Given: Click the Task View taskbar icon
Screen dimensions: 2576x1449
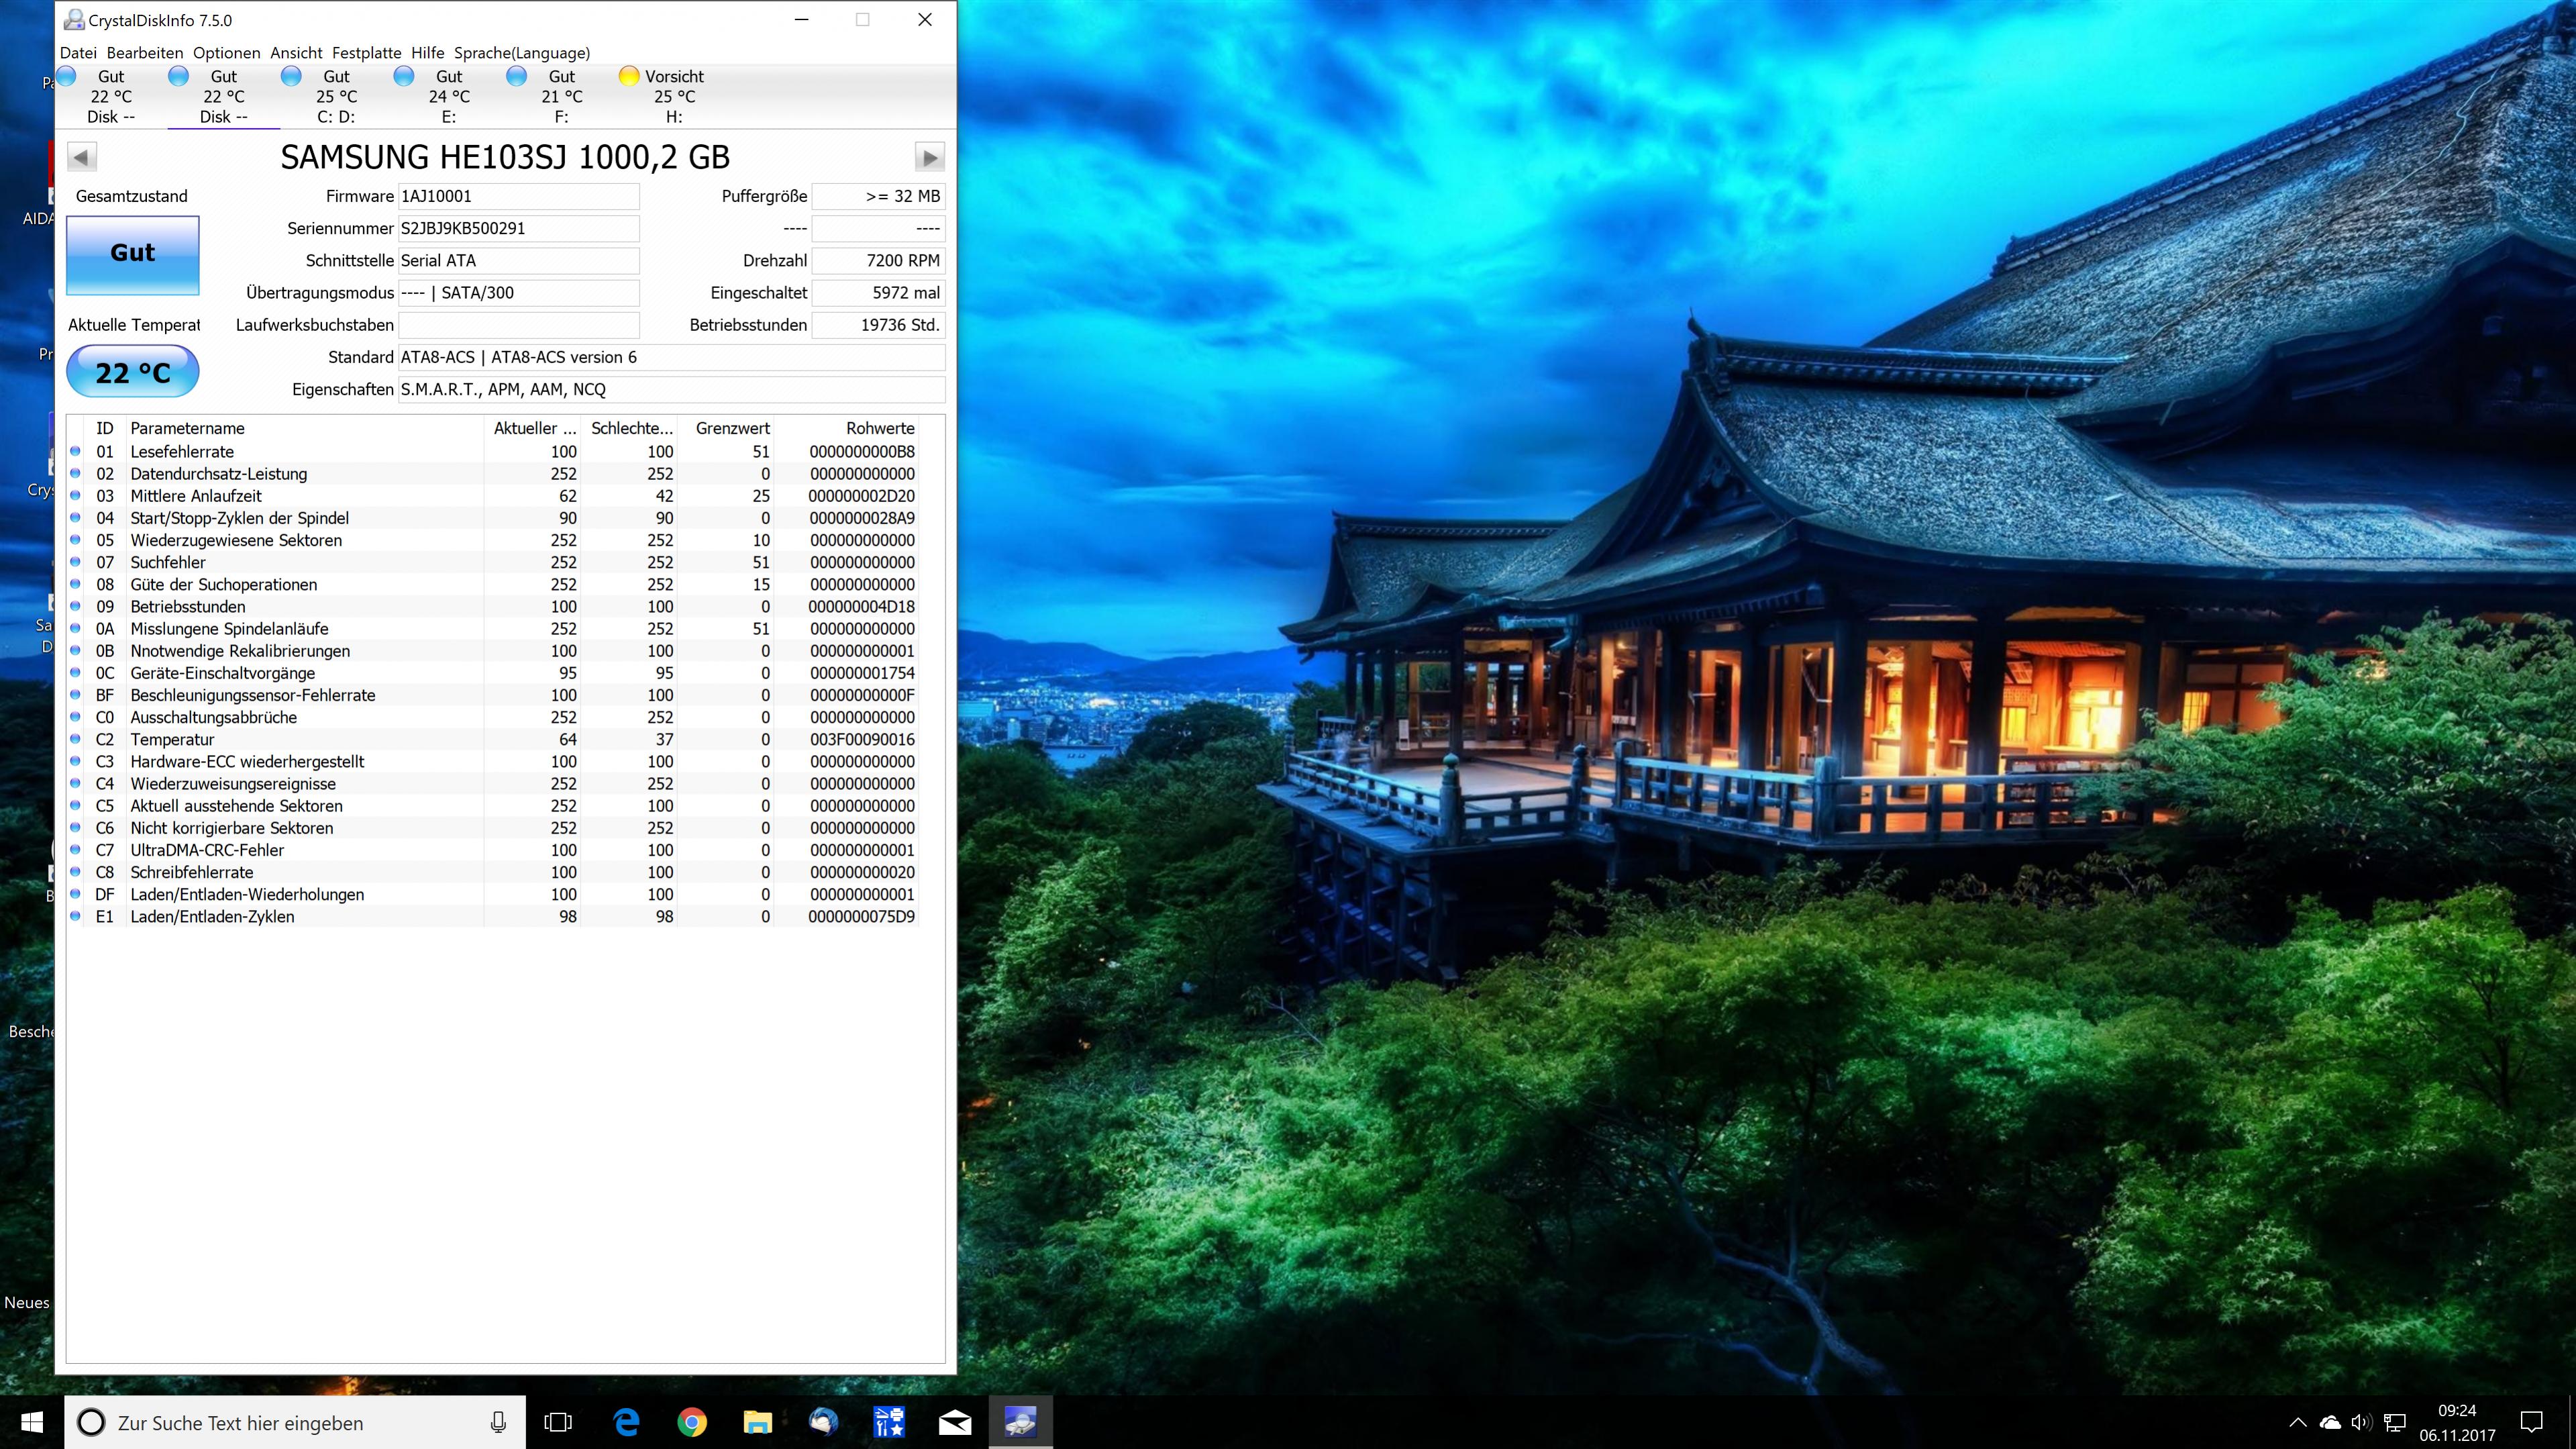Looking at the screenshot, I should coord(558,1422).
